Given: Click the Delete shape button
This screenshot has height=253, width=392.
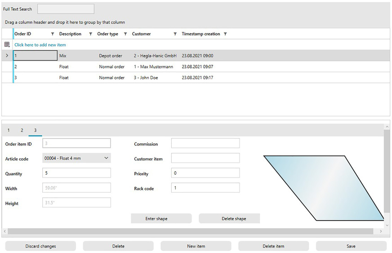Looking at the screenshot, I should coord(229,219).
